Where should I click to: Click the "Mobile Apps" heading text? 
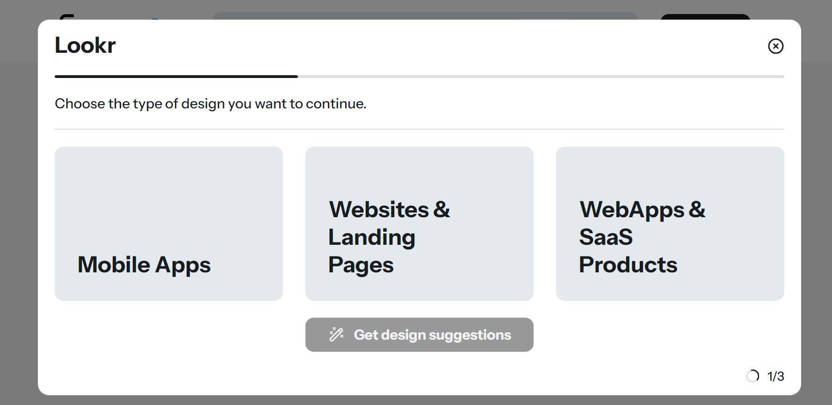pos(144,265)
